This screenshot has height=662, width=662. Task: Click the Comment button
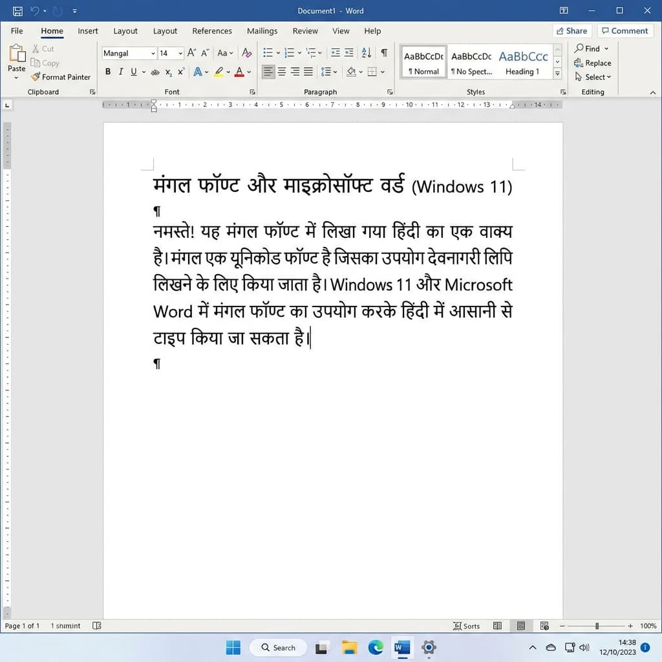(x=625, y=31)
